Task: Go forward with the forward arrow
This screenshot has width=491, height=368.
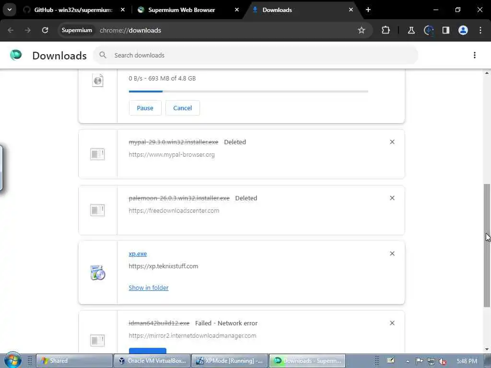Action: (x=28, y=30)
